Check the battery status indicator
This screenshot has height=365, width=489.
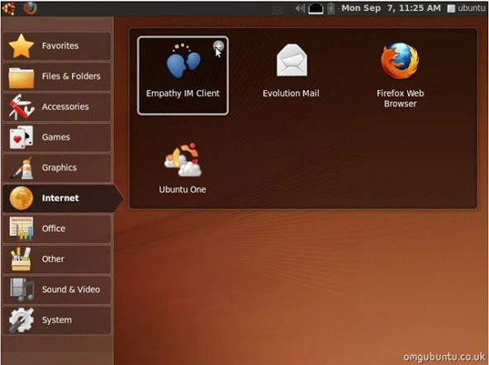(x=331, y=8)
